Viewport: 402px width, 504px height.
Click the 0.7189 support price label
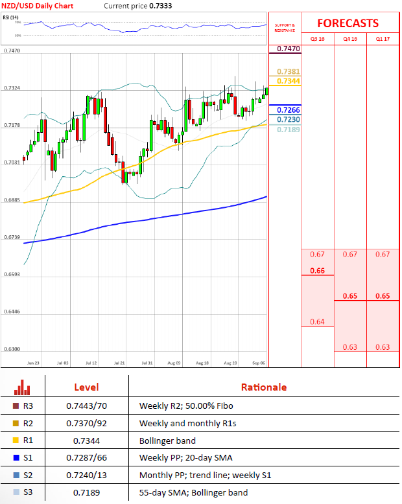point(288,130)
